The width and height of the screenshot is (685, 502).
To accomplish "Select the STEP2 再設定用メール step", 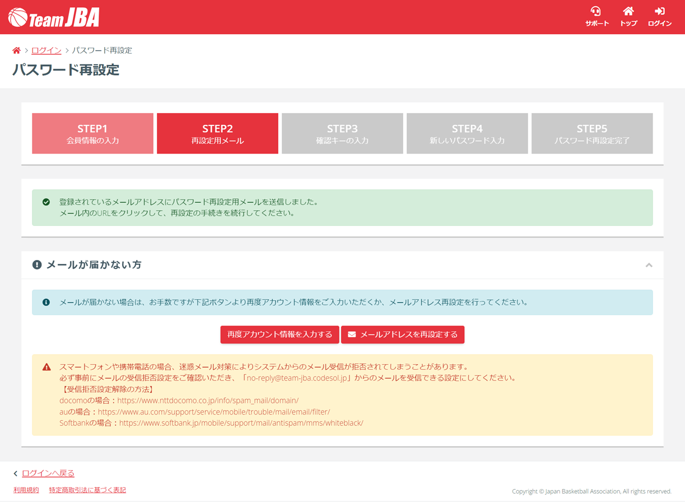I will tap(217, 133).
